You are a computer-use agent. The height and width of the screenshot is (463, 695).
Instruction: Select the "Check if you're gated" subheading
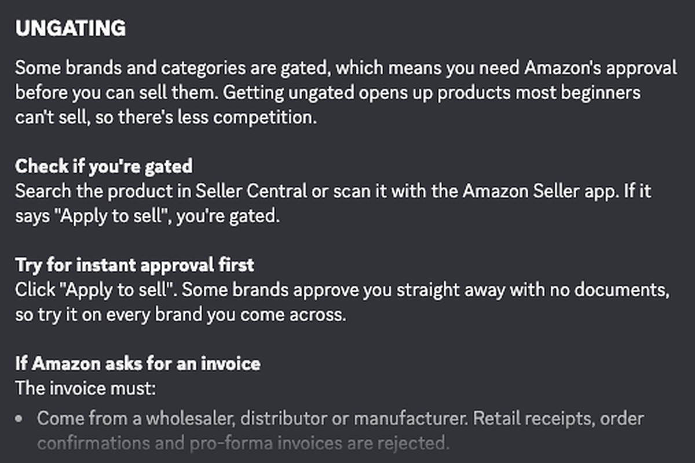pos(104,166)
